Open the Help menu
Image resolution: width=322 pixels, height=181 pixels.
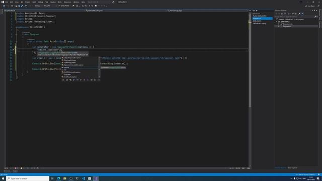coord(83,2)
